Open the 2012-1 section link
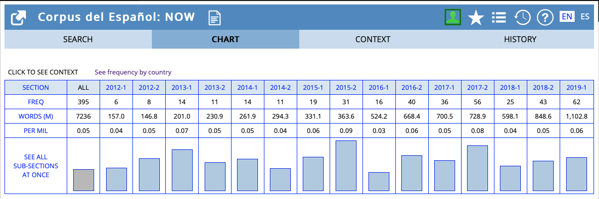 (x=116, y=87)
